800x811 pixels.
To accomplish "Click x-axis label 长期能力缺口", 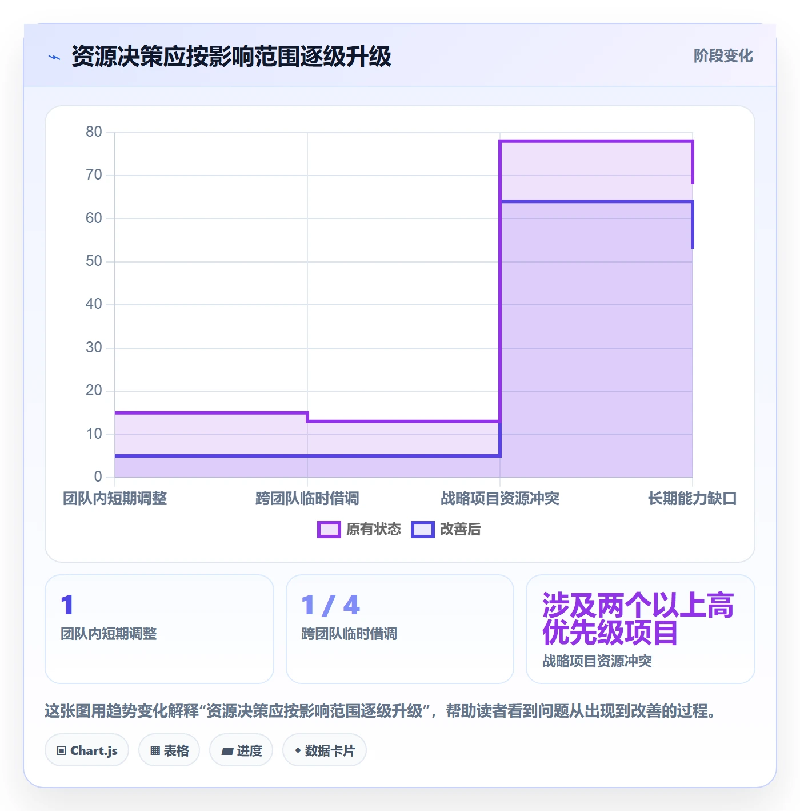I will point(693,499).
